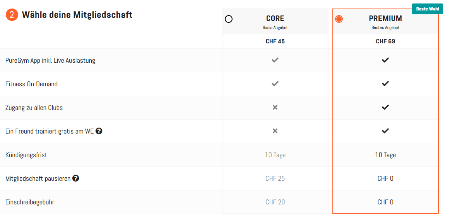The image size is (450, 216).
Task: Click PREMIUM checkmark for Freund trainiert gratis
Action: [385, 131]
